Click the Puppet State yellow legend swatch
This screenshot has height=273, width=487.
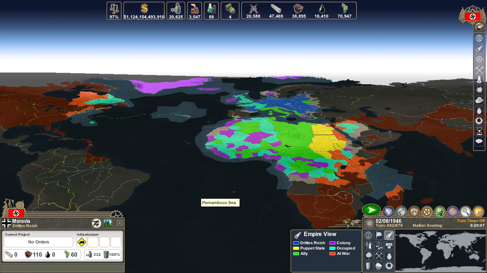coord(296,248)
